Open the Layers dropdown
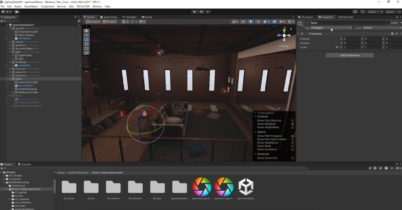402x210 pixels. tap(375, 12)
